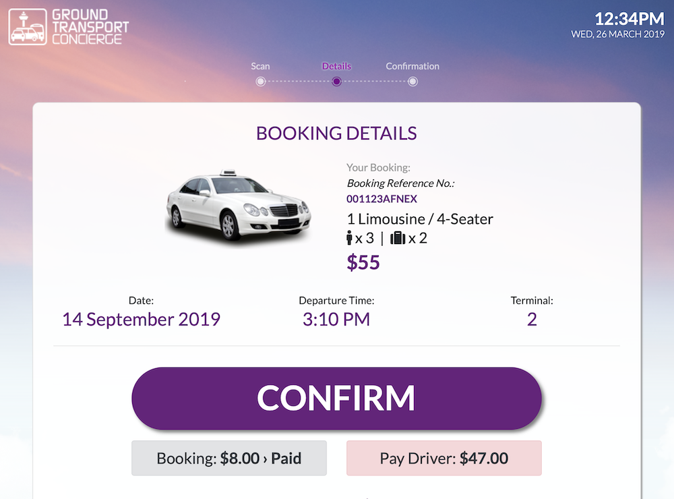The height and width of the screenshot is (499, 674).
Task: Click booking reference 001123AFNEX
Action: click(x=382, y=199)
